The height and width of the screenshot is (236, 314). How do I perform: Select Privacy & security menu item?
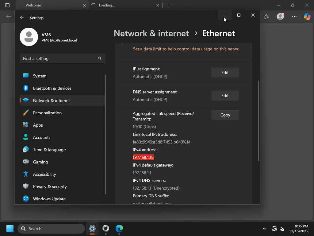[x=50, y=187]
